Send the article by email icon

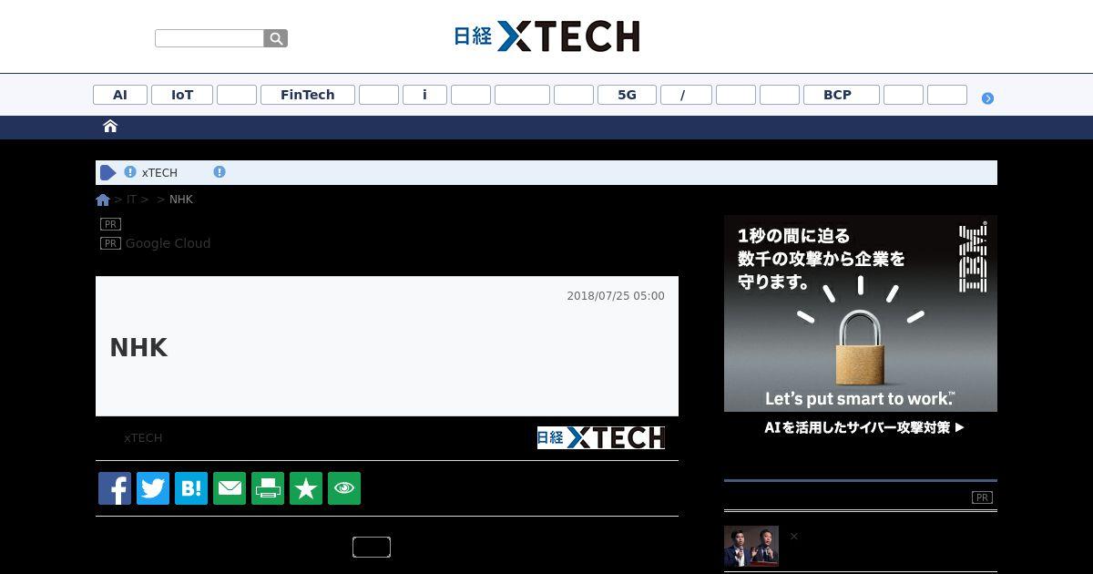230,488
